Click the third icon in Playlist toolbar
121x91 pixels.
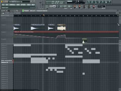click(x=7, y=11)
